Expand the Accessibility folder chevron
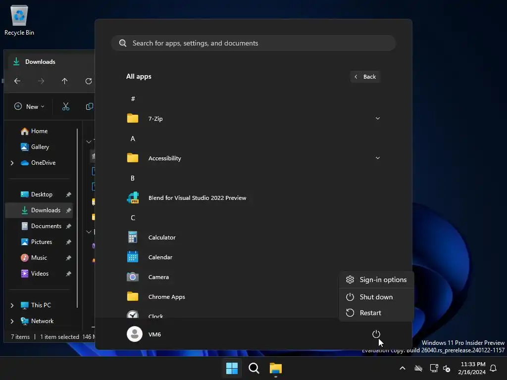The height and width of the screenshot is (380, 507). click(377, 158)
